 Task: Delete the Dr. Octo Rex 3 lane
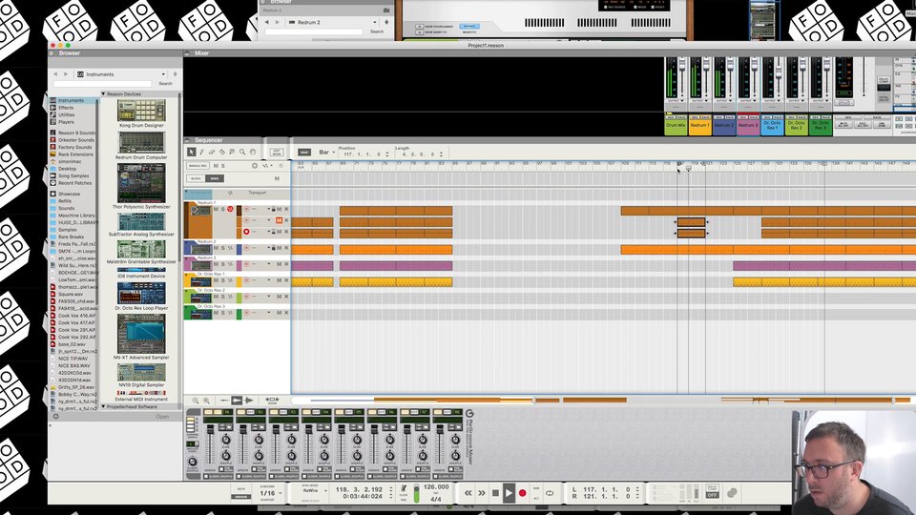[x=286, y=313]
